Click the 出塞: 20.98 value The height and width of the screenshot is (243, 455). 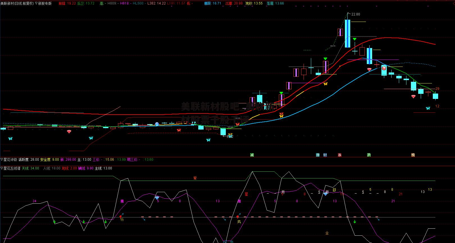pos(234,4)
